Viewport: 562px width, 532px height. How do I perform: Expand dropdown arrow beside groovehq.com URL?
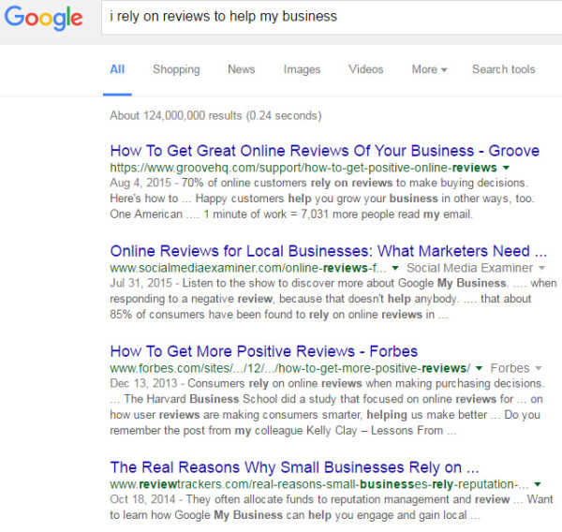tap(506, 168)
